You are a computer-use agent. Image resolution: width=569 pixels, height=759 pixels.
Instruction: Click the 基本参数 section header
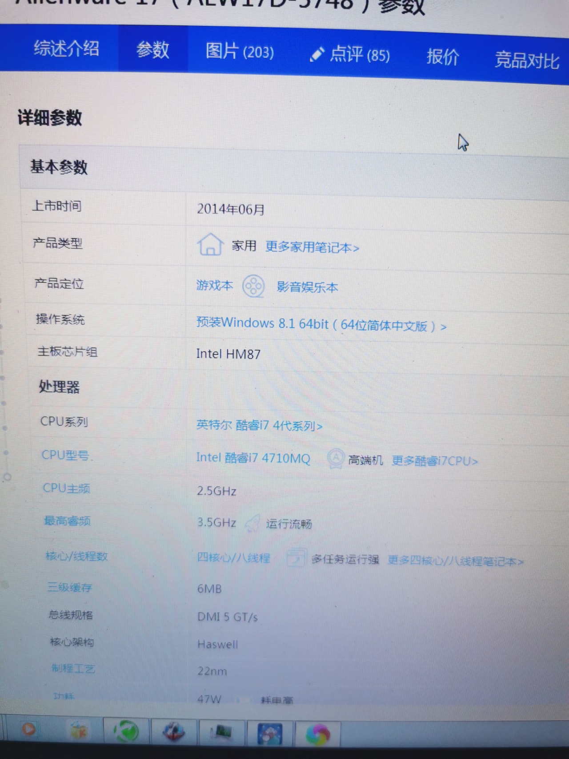tap(59, 167)
